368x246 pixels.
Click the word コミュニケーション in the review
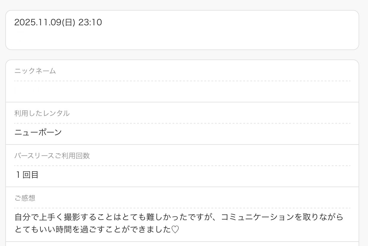point(257,217)
